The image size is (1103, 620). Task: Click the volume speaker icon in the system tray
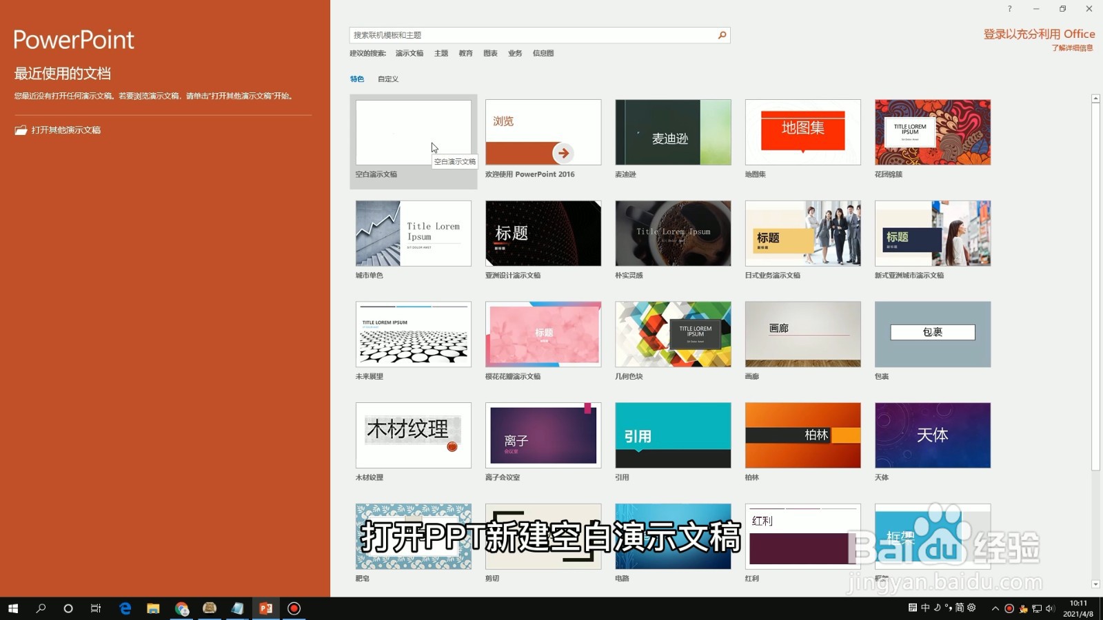point(1050,608)
